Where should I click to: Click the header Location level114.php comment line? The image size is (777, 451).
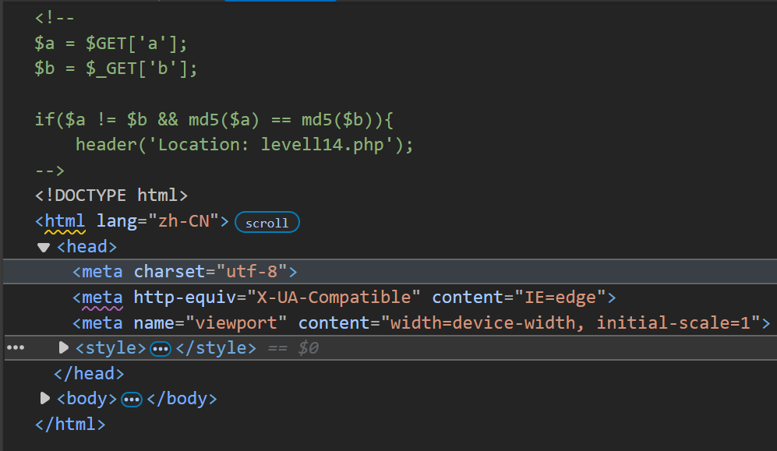244,145
